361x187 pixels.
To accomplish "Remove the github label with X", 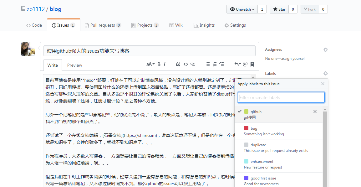I will point(315,112).
